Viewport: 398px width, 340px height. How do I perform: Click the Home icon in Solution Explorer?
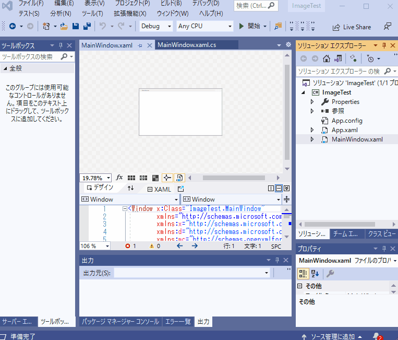pyautogui.click(x=327, y=58)
